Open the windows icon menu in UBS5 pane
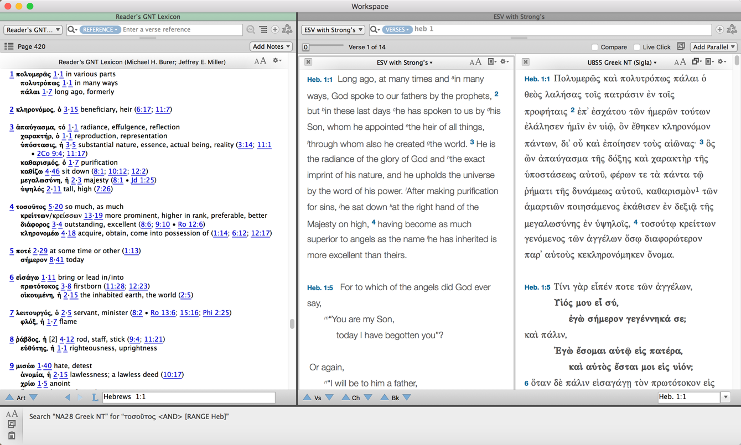Image resolution: width=741 pixels, height=445 pixels. click(x=696, y=62)
